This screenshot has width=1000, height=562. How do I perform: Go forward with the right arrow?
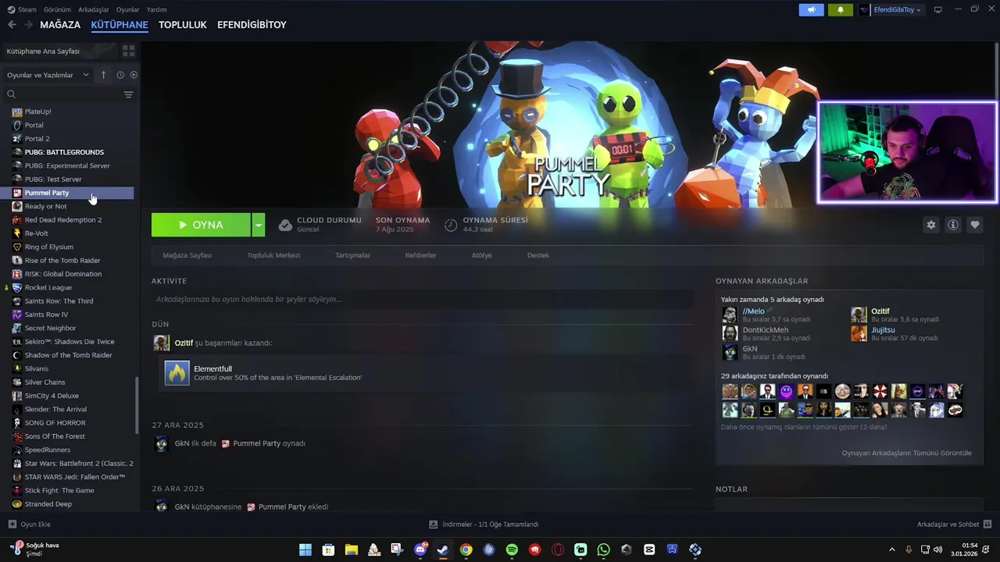[29, 25]
